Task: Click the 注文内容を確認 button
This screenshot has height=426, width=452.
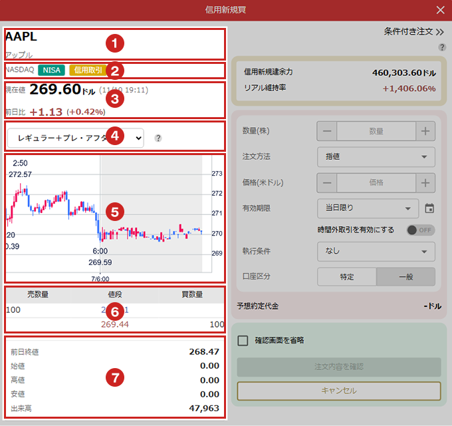Action: (x=339, y=367)
